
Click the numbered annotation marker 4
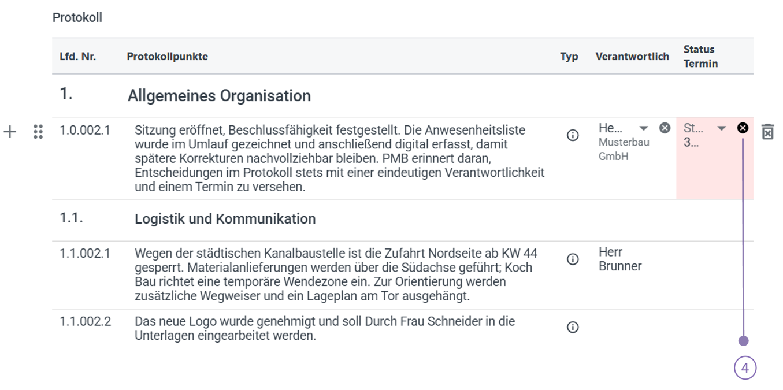click(745, 368)
